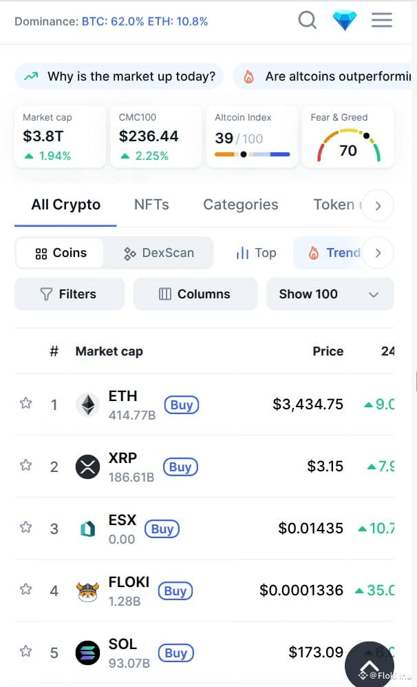This screenshot has height=687, width=417.
Task: Open the Show 100 rows dropdown
Action: coord(330,294)
